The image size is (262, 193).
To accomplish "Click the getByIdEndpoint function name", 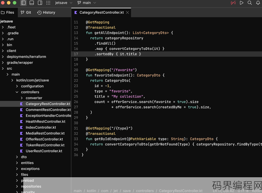I will 110,139.
